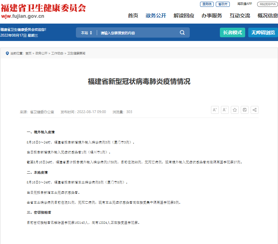Screen dimensions: 278x244
Task: Click the line about 目前住院51例
Action: tap(104, 203)
